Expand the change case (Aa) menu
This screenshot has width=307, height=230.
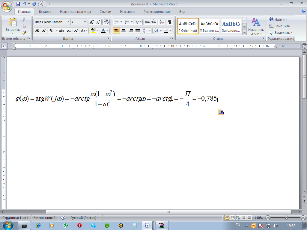84,31
